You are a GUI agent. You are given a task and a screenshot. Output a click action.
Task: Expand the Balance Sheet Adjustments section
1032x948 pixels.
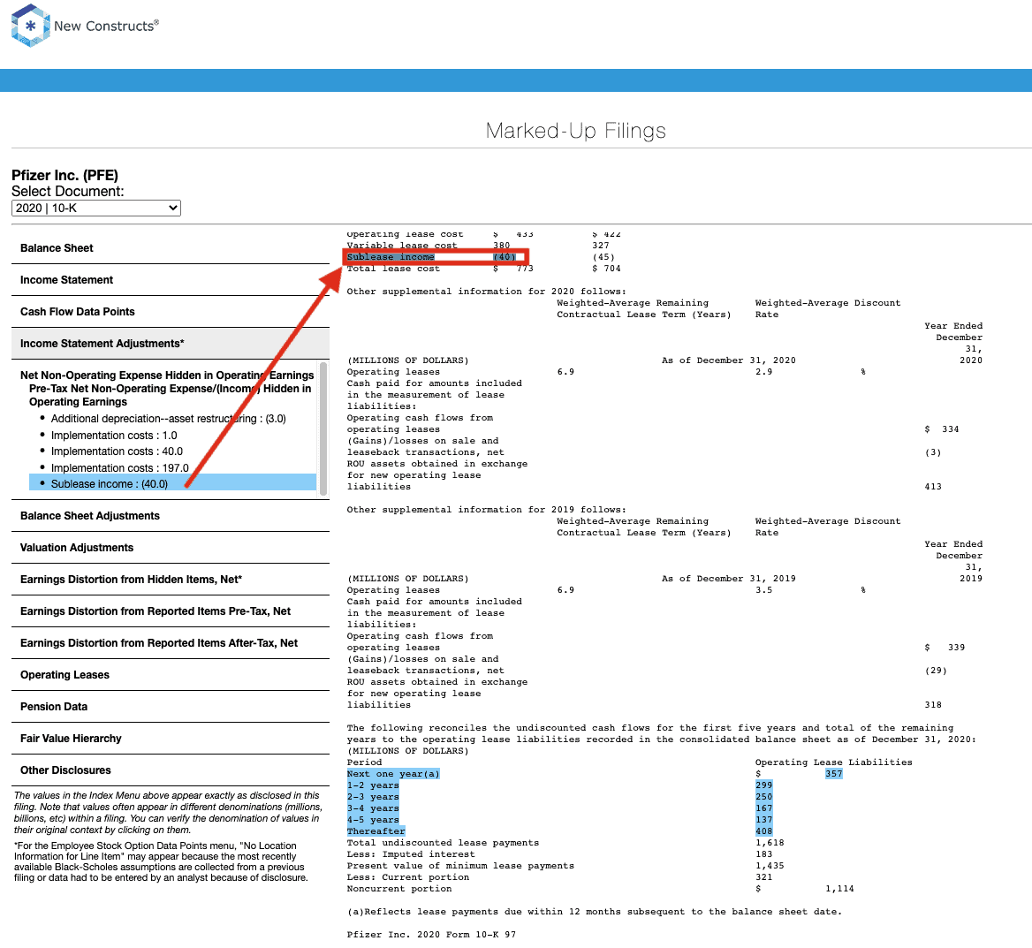(x=171, y=515)
